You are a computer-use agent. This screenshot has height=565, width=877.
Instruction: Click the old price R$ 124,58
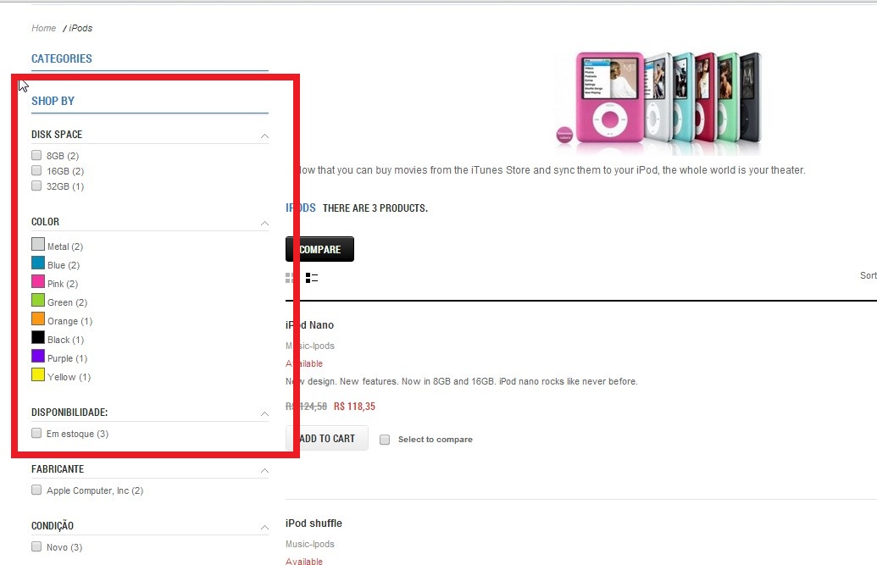306,407
